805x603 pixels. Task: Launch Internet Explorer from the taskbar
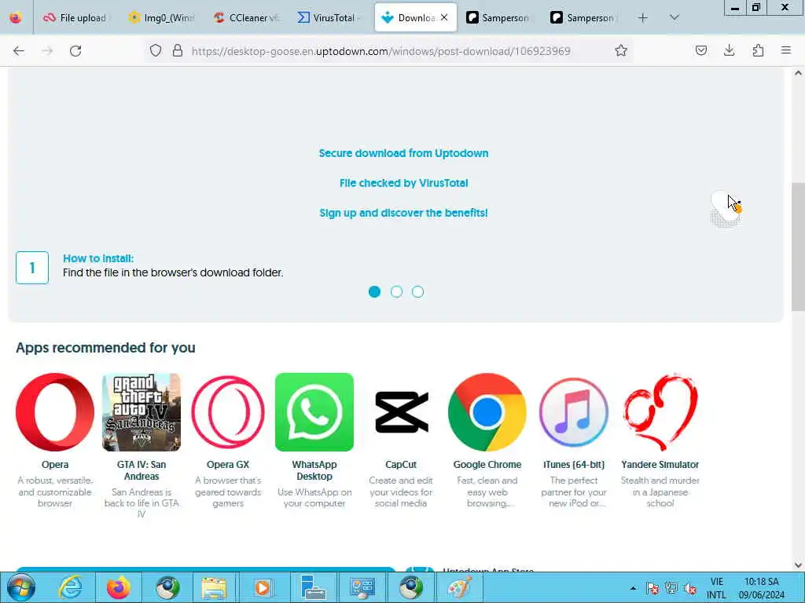[71, 587]
